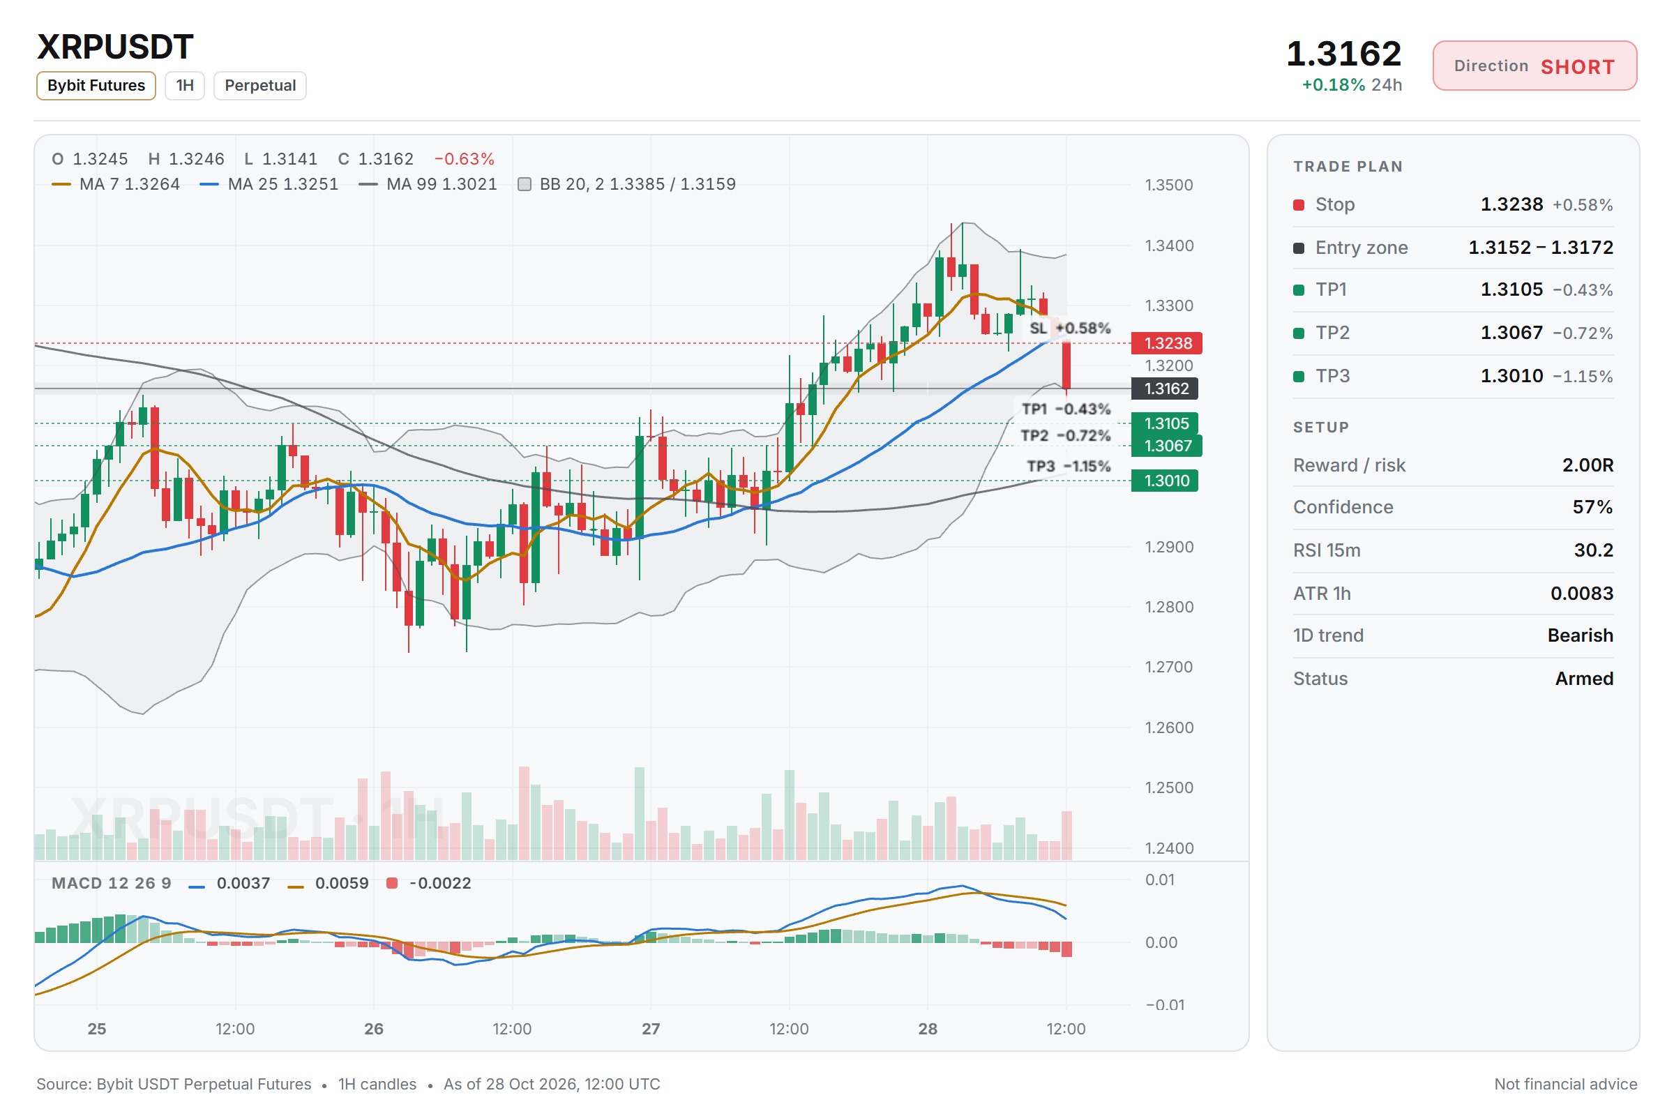Image resolution: width=1674 pixels, height=1116 pixels.
Task: Click the MACD red histogram legend square
Action: (391, 883)
